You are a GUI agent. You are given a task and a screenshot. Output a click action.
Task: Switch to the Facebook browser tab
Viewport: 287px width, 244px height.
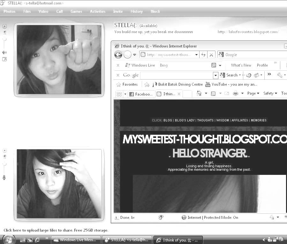(141, 94)
